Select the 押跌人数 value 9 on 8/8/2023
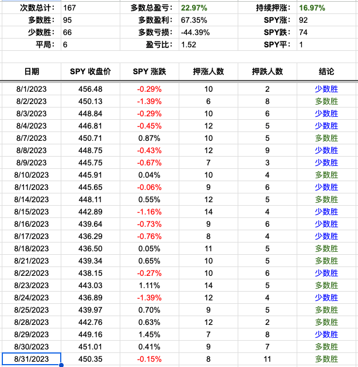The height and width of the screenshot is (367, 358). [267, 150]
